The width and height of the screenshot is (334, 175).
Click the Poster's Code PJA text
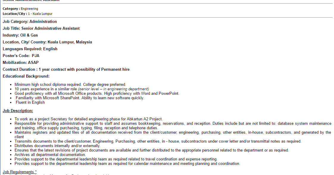(x=21, y=56)
